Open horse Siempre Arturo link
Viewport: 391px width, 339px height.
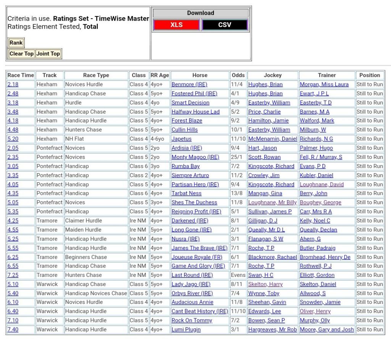[x=190, y=175]
